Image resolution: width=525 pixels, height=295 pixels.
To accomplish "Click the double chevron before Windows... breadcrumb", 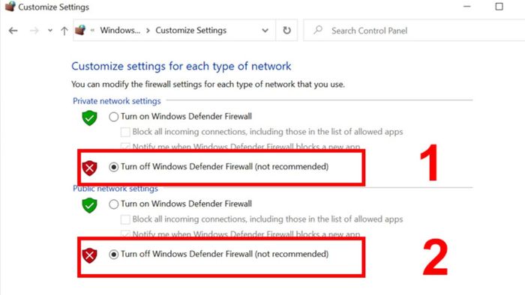I will pos(92,31).
